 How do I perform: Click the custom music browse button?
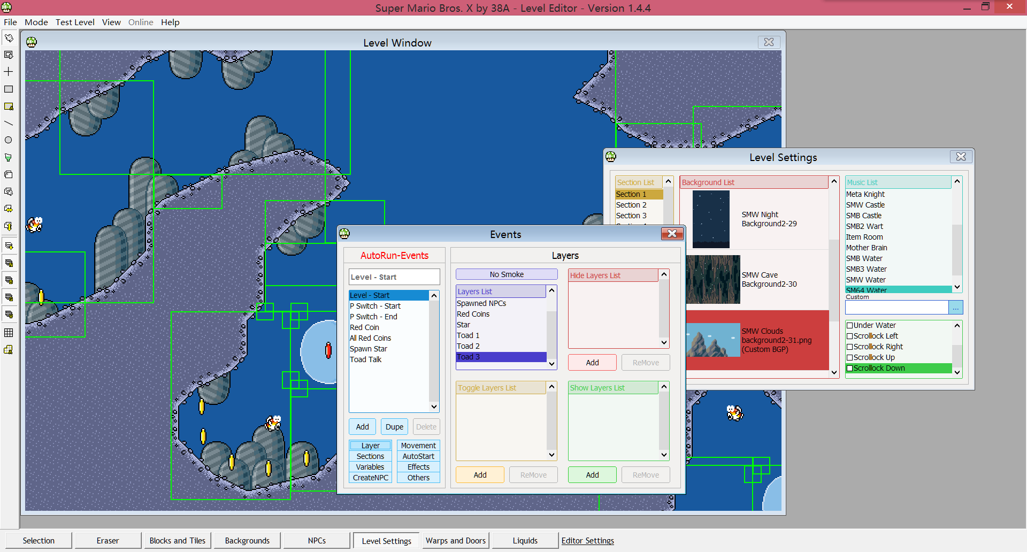955,308
